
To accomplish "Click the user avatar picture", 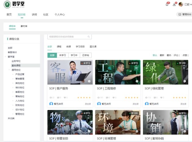I will pyautogui.click(x=181, y=4).
